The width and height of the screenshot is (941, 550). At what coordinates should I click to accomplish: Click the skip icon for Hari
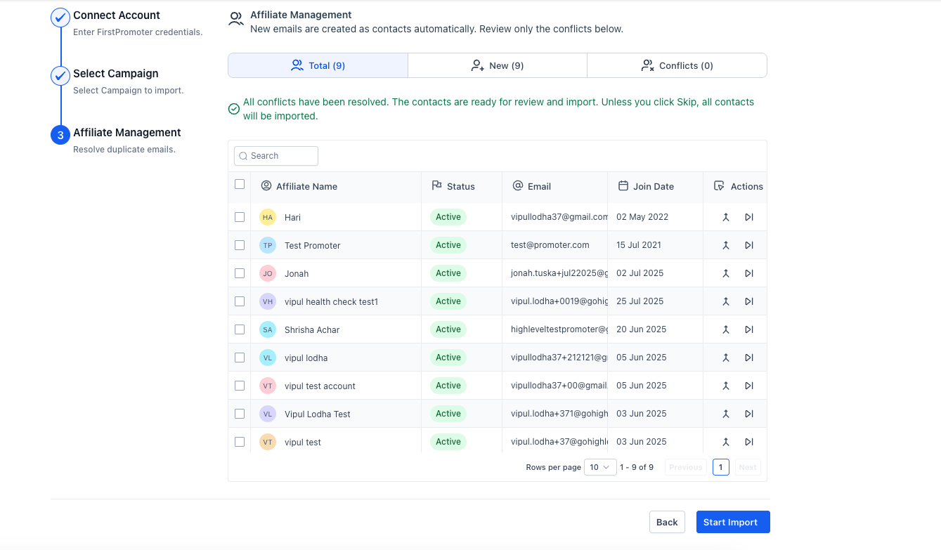[x=749, y=217]
